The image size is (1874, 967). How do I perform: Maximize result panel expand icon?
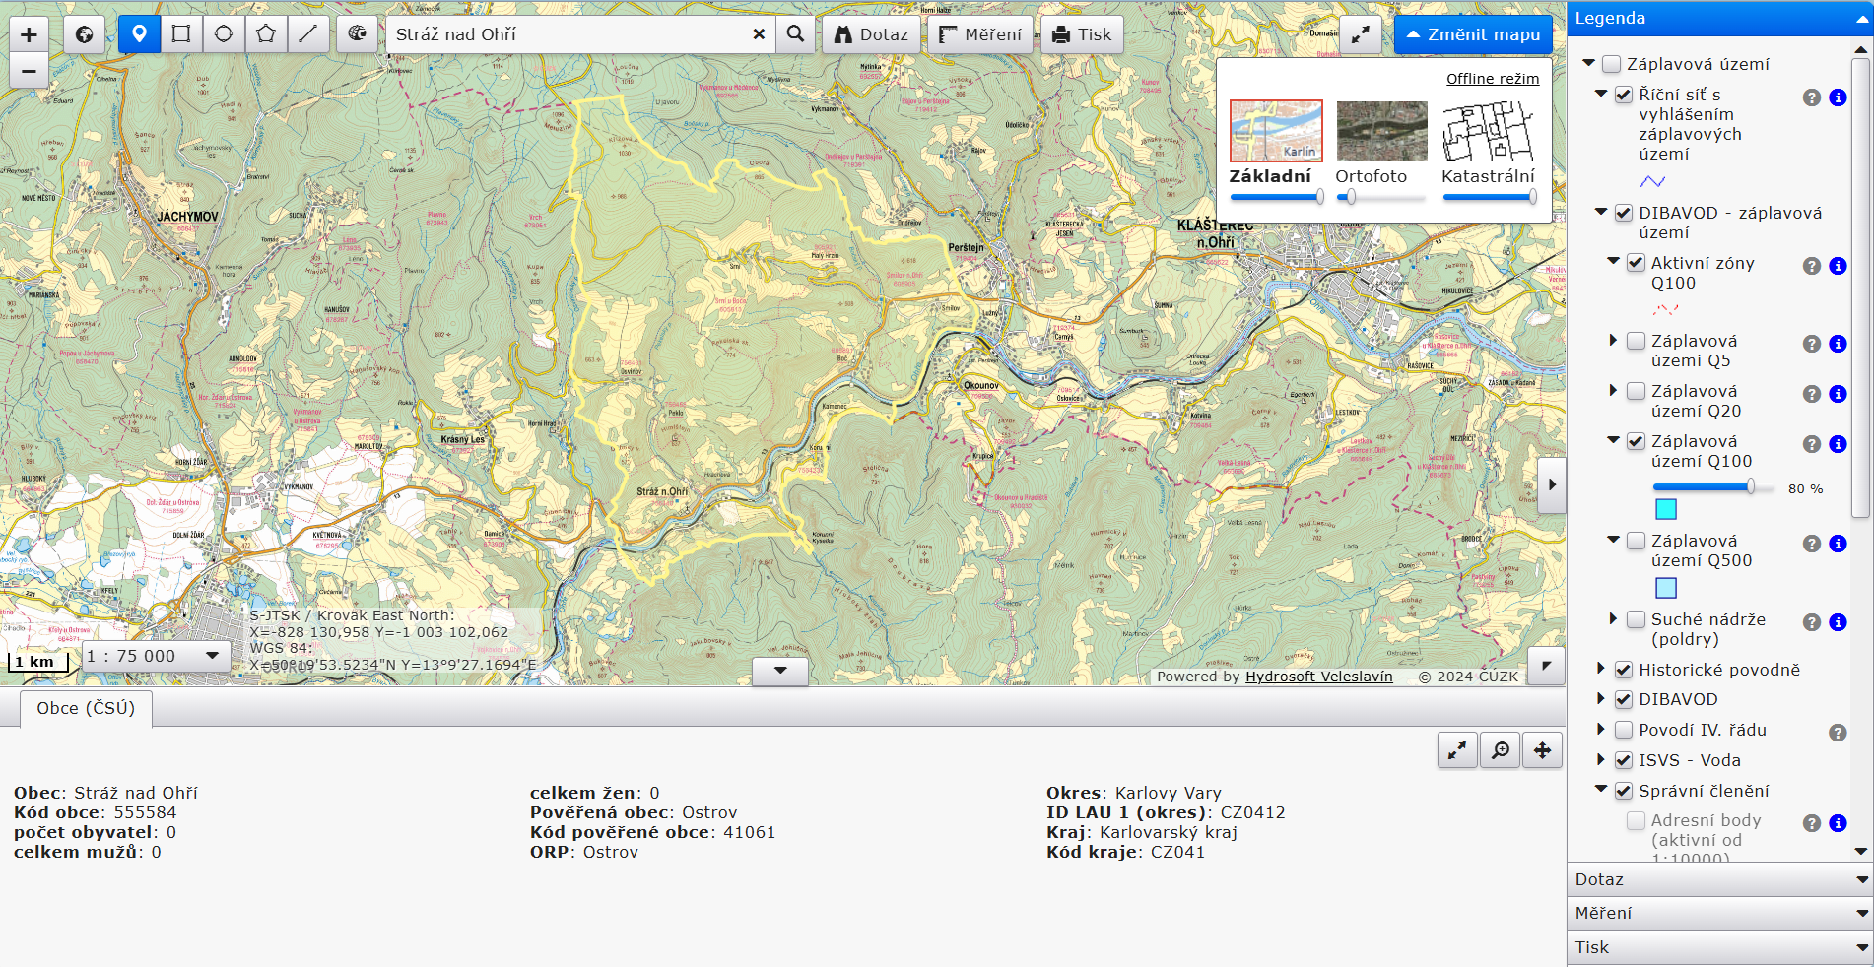1457,751
